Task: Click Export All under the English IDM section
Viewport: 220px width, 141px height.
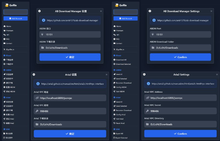Action: point(118,133)
